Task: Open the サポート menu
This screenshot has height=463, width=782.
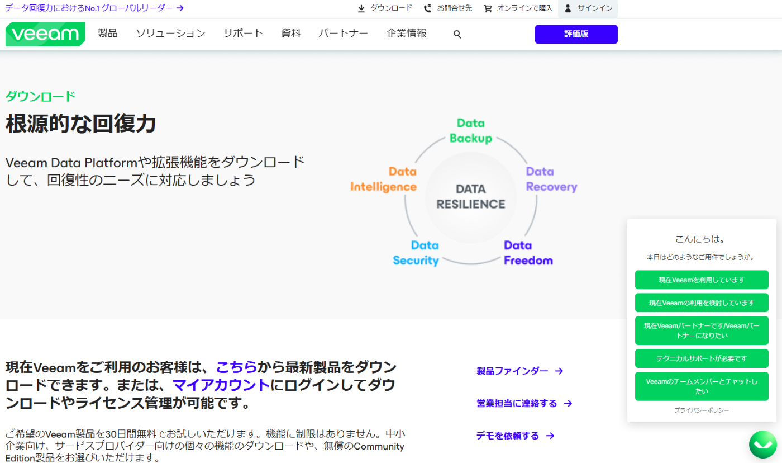Action: pos(243,34)
